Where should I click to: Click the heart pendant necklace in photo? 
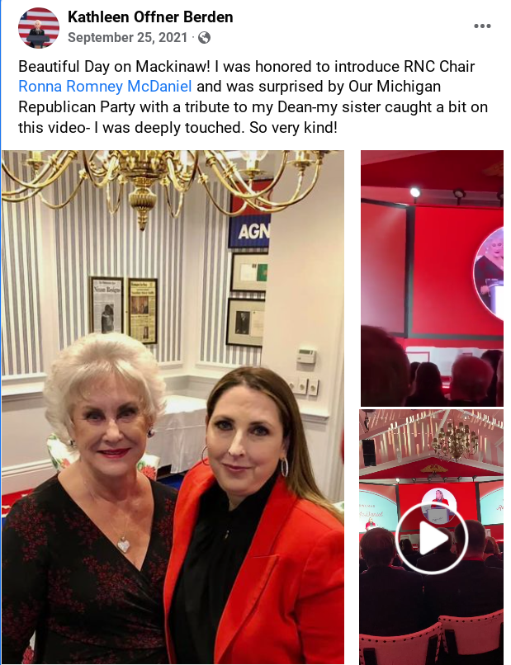pos(124,545)
